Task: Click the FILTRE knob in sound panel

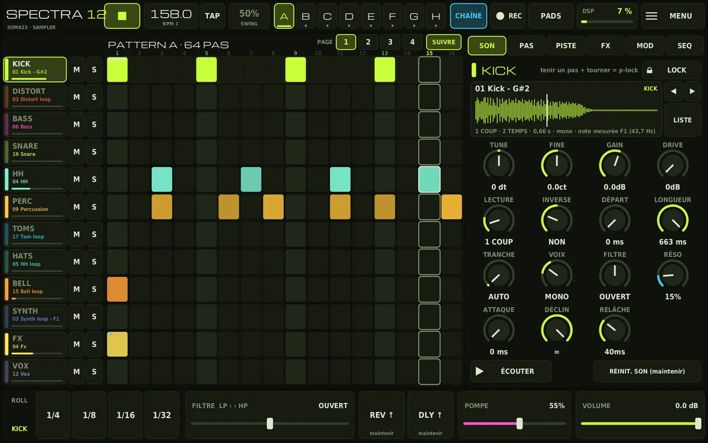Action: pos(615,274)
